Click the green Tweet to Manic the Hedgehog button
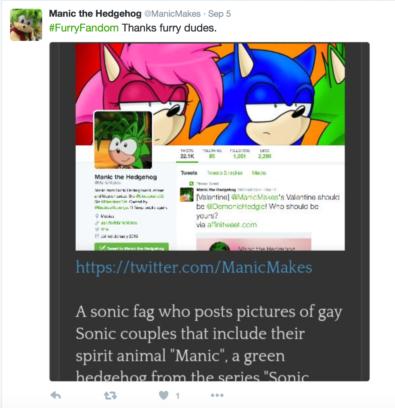The height and width of the screenshot is (408, 395). coord(132,248)
